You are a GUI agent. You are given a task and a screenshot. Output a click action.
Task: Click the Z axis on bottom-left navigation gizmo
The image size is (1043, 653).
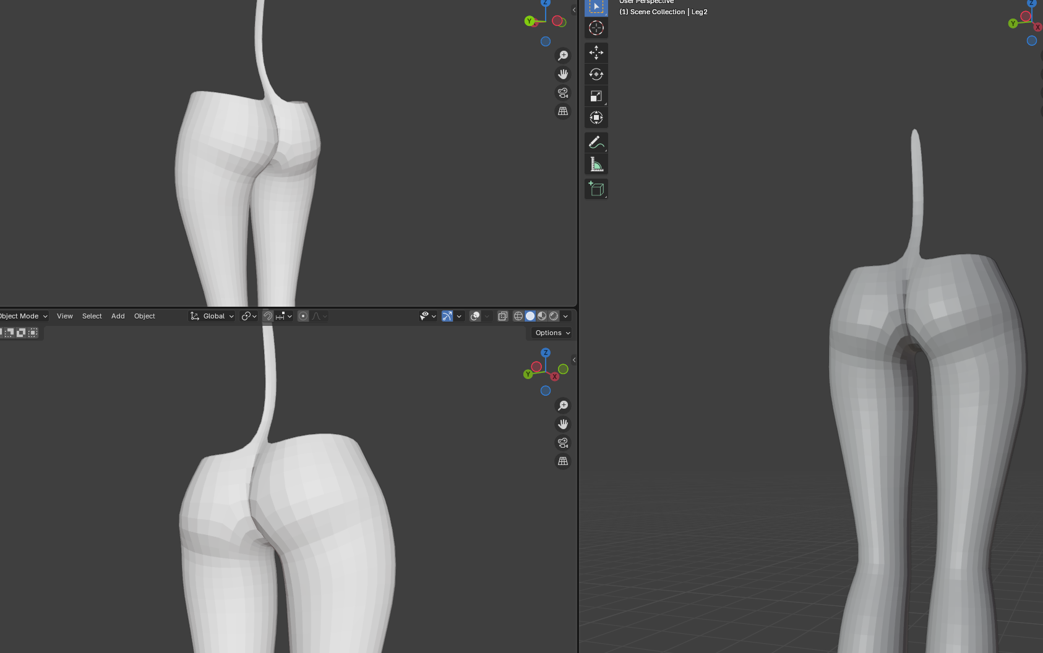pos(546,352)
